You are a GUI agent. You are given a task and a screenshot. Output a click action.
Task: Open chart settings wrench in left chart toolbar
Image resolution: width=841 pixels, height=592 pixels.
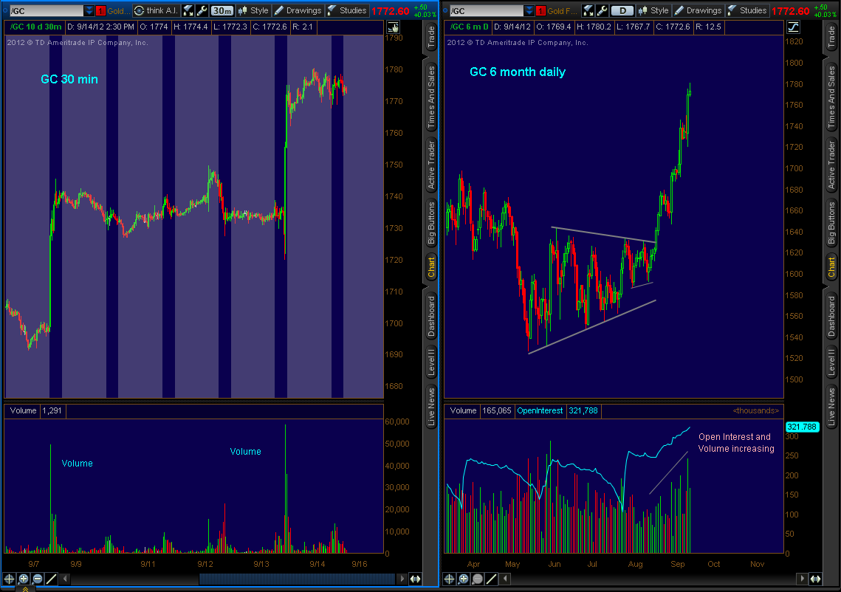pyautogui.click(x=202, y=10)
